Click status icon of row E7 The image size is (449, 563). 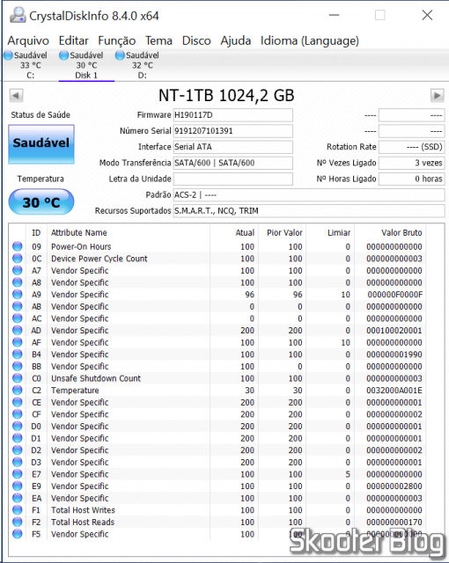tap(18, 474)
